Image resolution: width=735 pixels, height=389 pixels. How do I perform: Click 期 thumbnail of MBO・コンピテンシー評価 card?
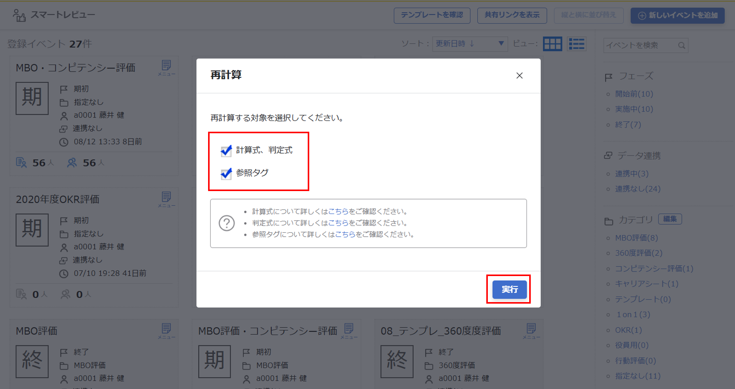point(32,98)
